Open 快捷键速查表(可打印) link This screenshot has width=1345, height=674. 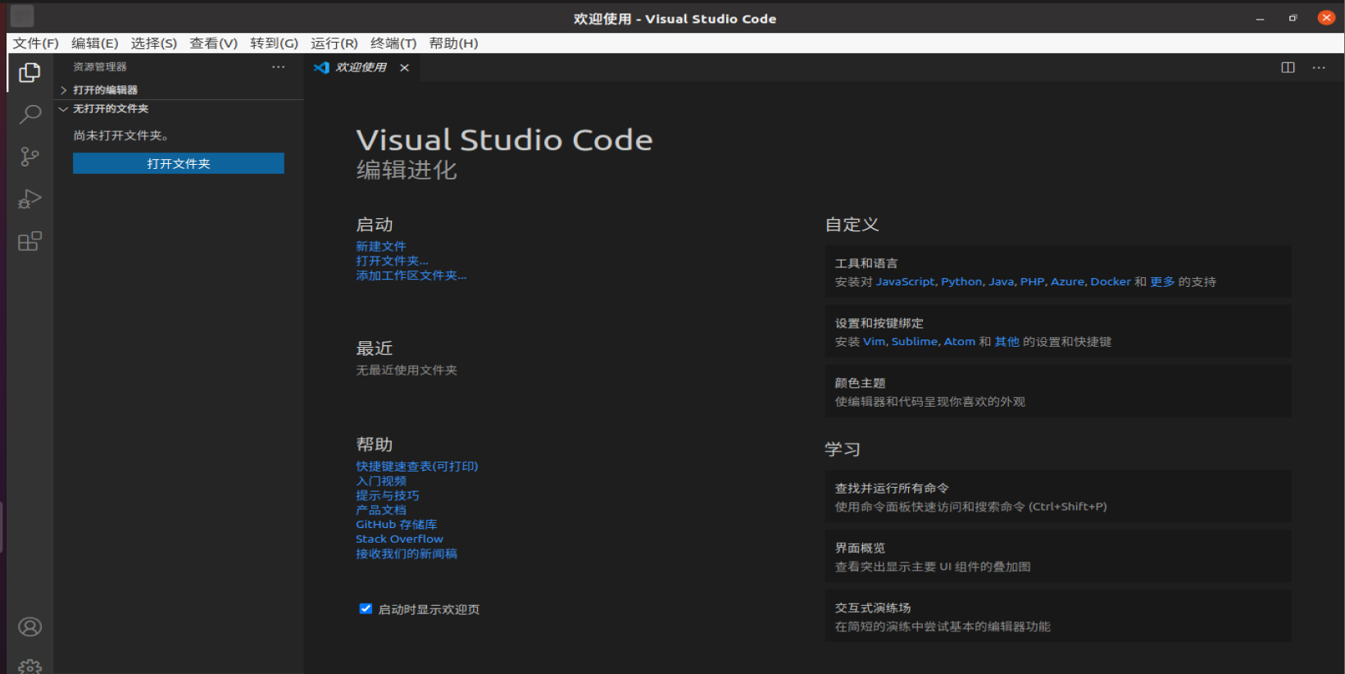pyautogui.click(x=416, y=466)
